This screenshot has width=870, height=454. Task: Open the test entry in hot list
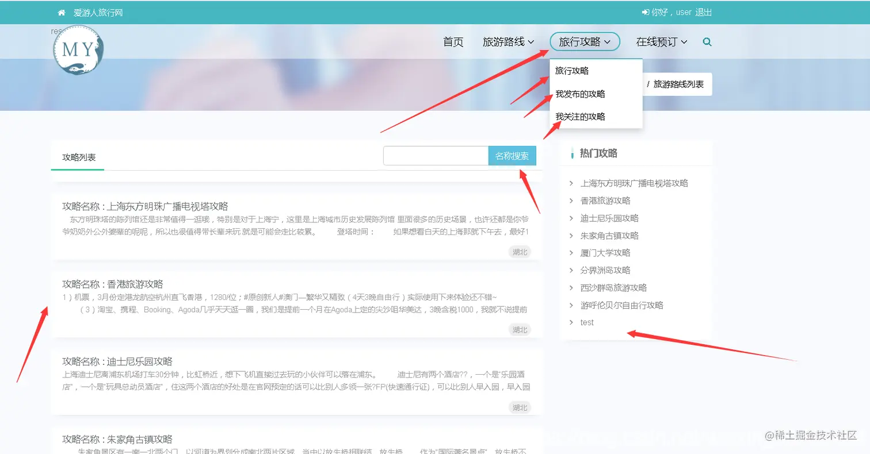[587, 322]
